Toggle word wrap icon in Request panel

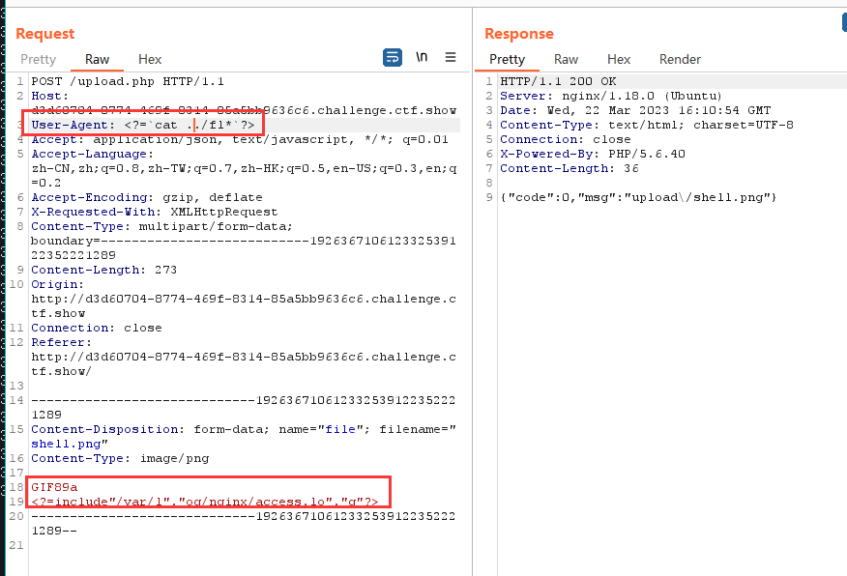393,58
